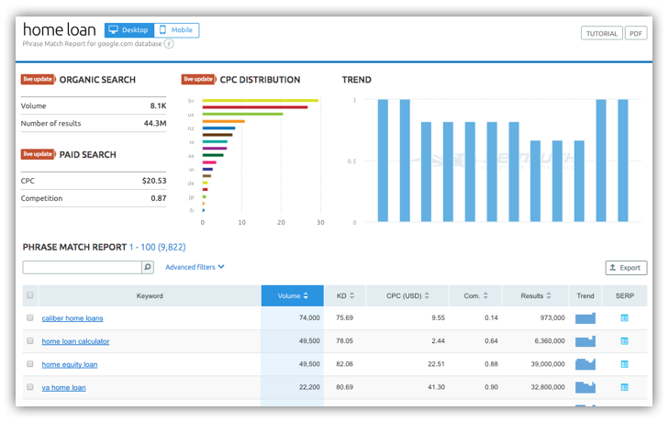
Task: Sort table by the Volume column
Action: 293,295
